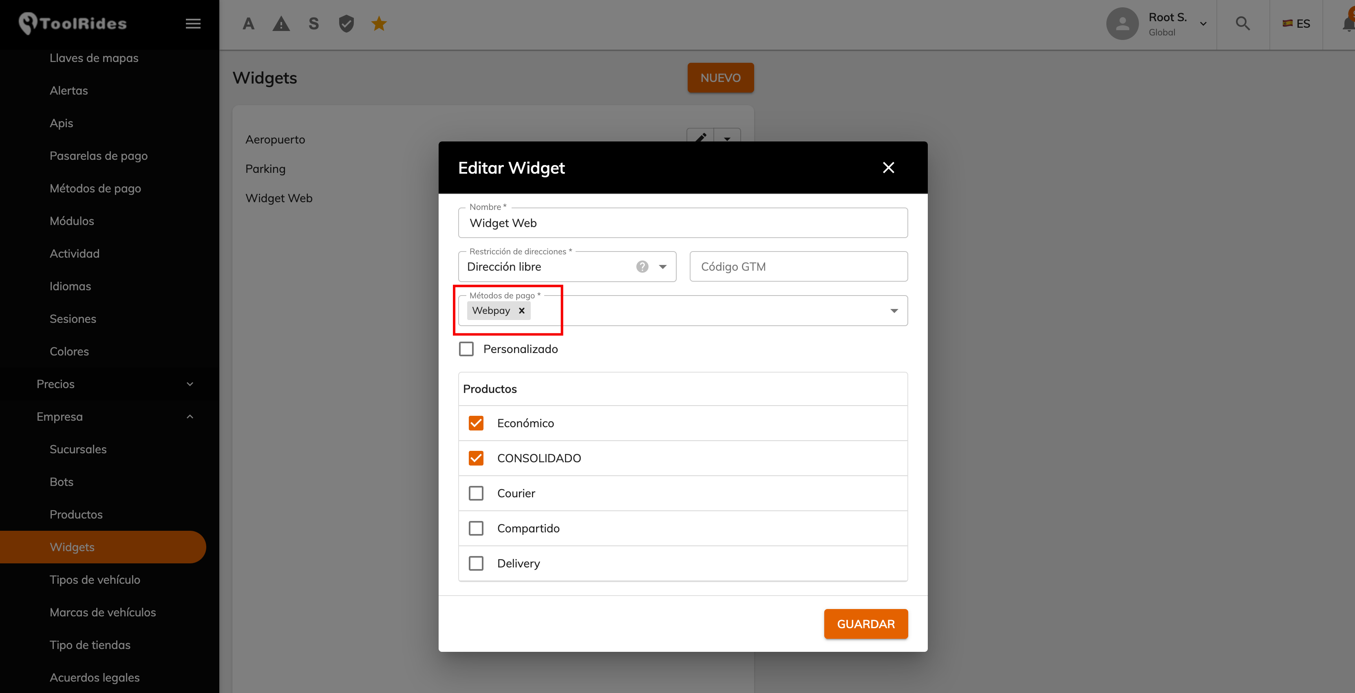Toggle the hamburger sidebar menu
The height and width of the screenshot is (693, 1355).
point(193,24)
